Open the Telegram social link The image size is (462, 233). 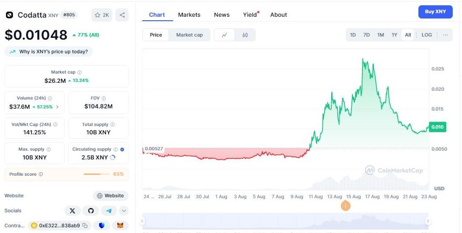tap(109, 211)
